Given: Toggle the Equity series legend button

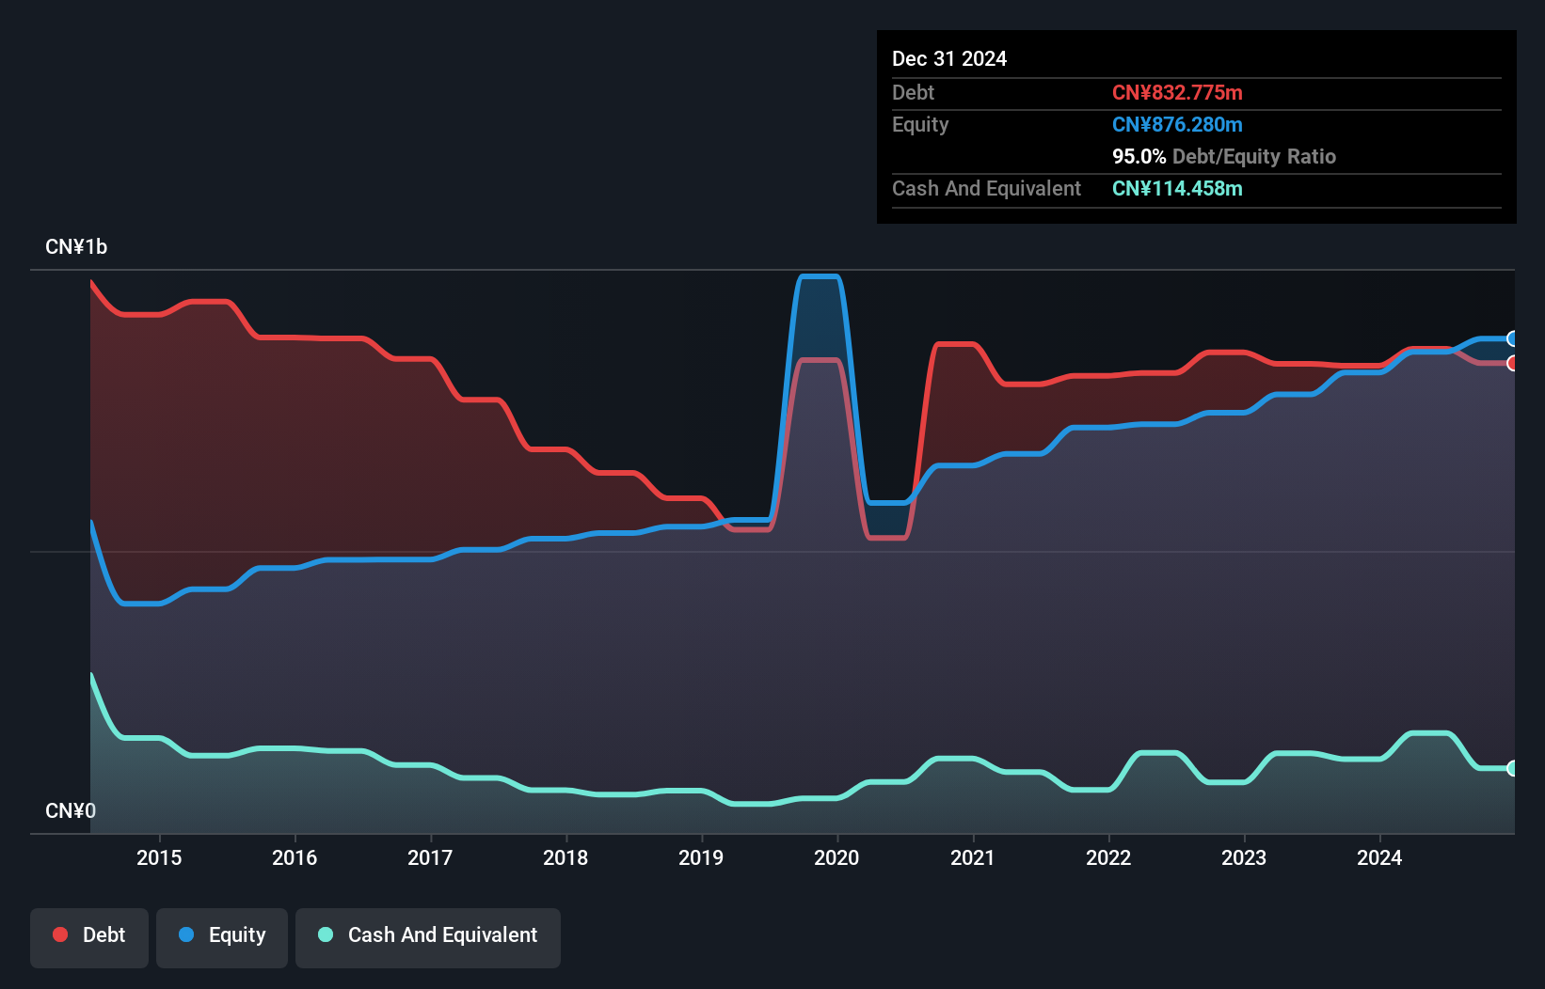Looking at the screenshot, I should (222, 937).
